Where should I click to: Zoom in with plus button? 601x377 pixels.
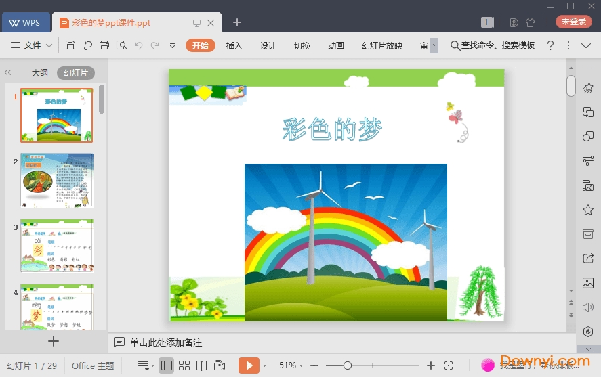coord(431,366)
